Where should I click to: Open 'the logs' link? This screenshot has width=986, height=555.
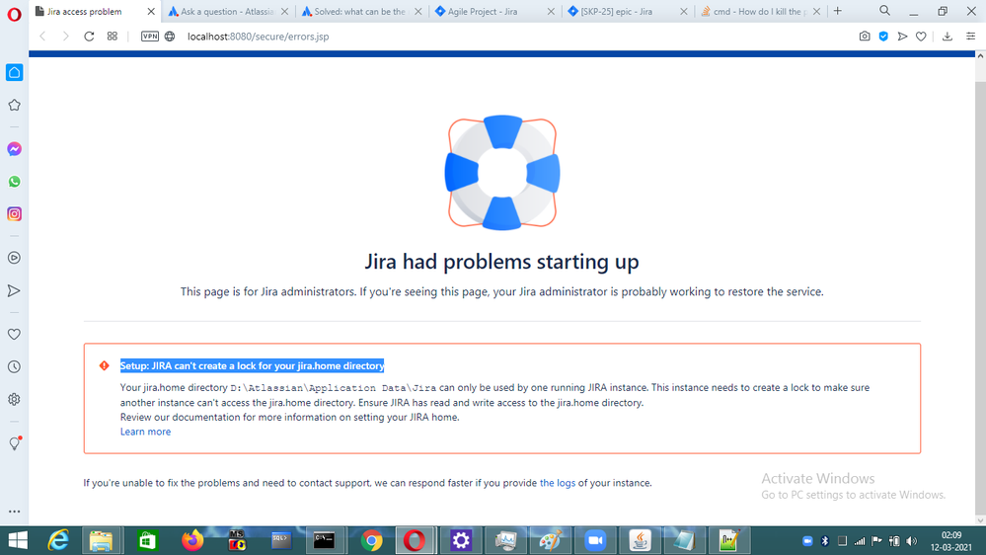click(557, 483)
